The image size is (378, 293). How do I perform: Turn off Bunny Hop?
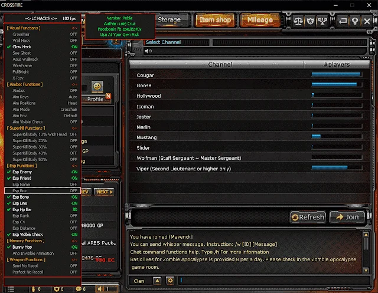click(43, 247)
